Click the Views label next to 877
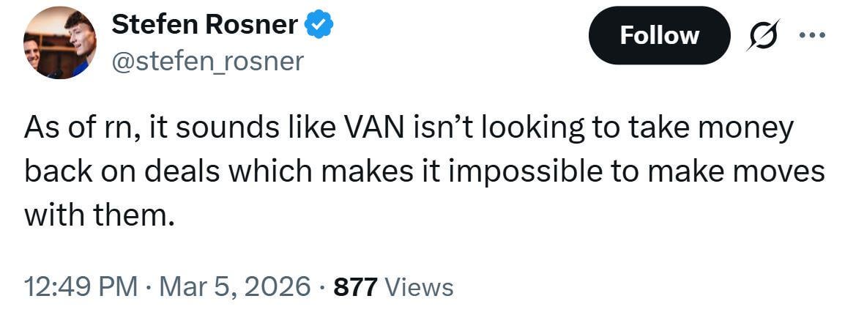This screenshot has height=326, width=845. point(419,287)
